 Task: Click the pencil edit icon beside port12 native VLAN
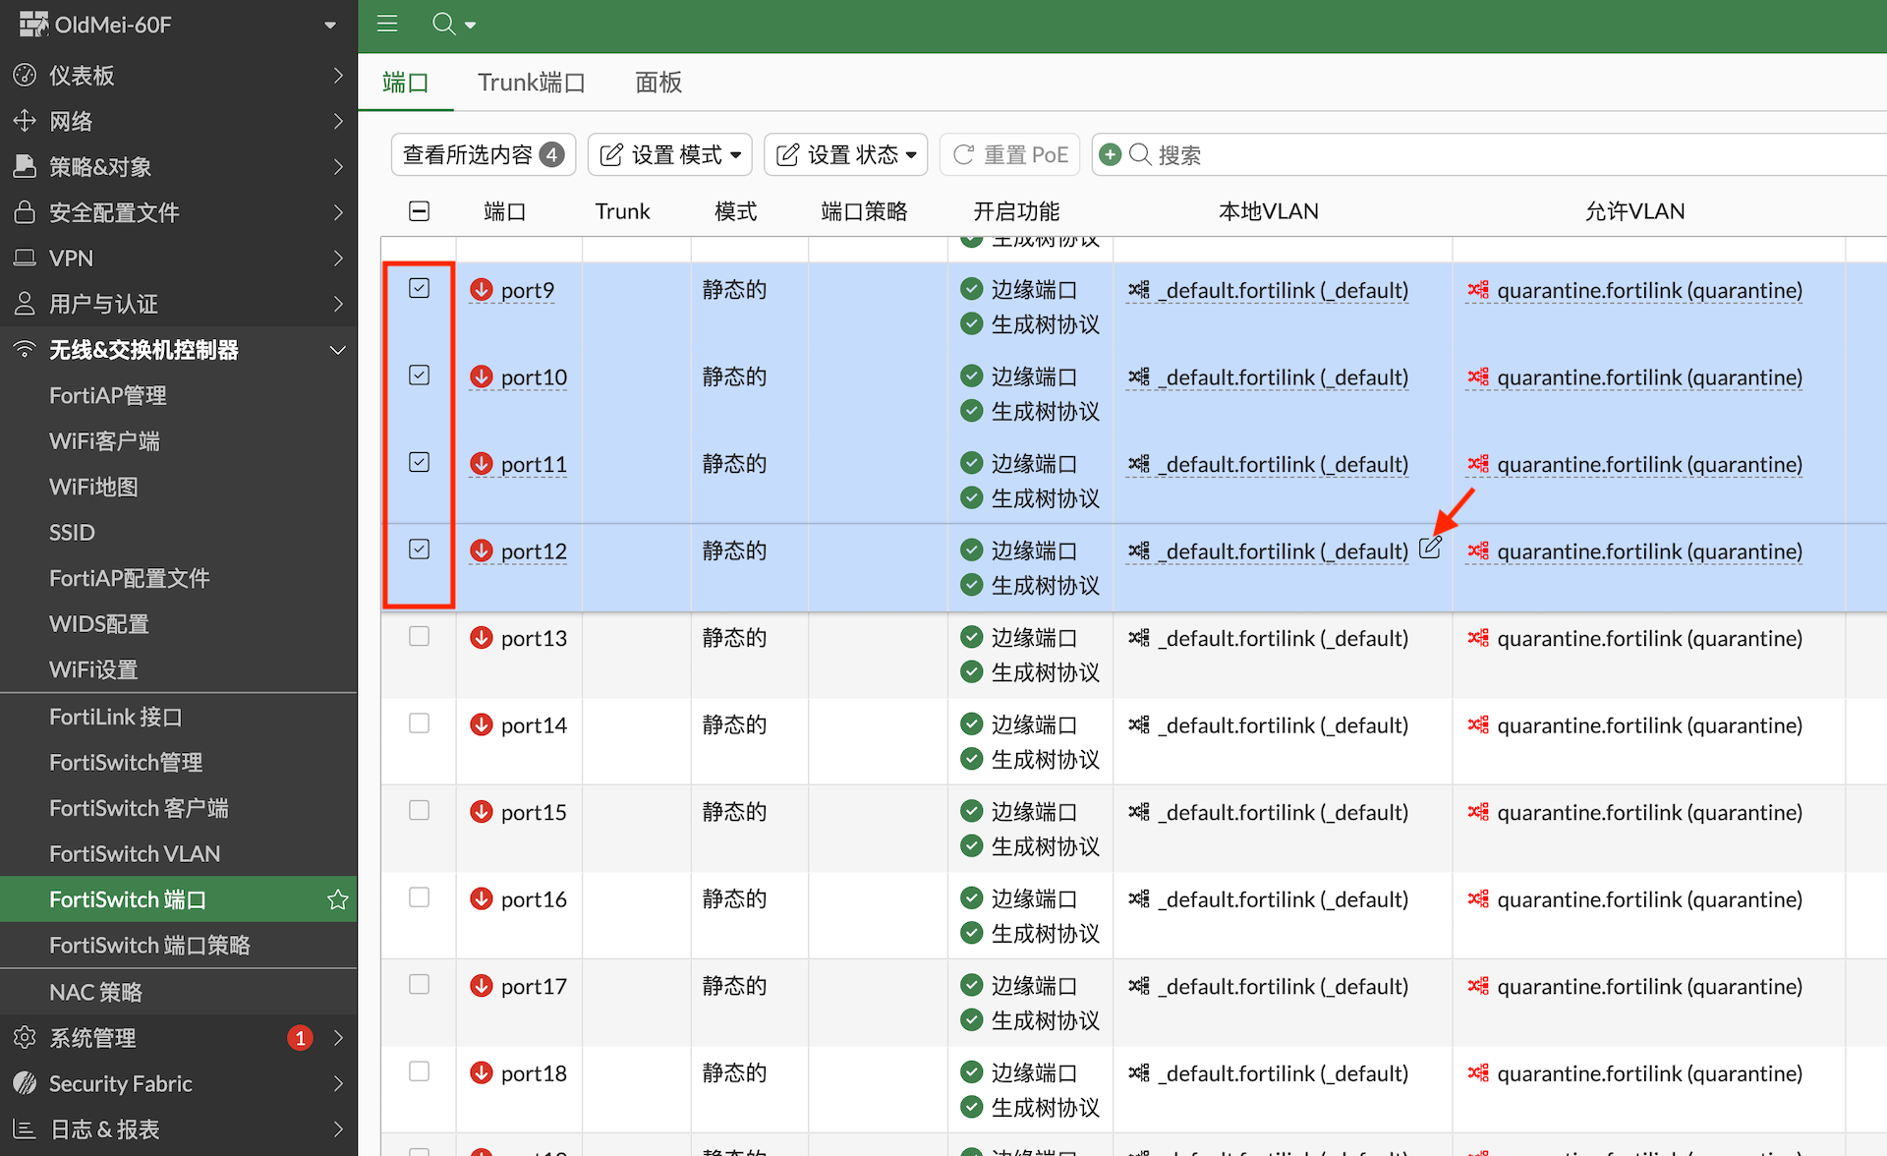1430,549
